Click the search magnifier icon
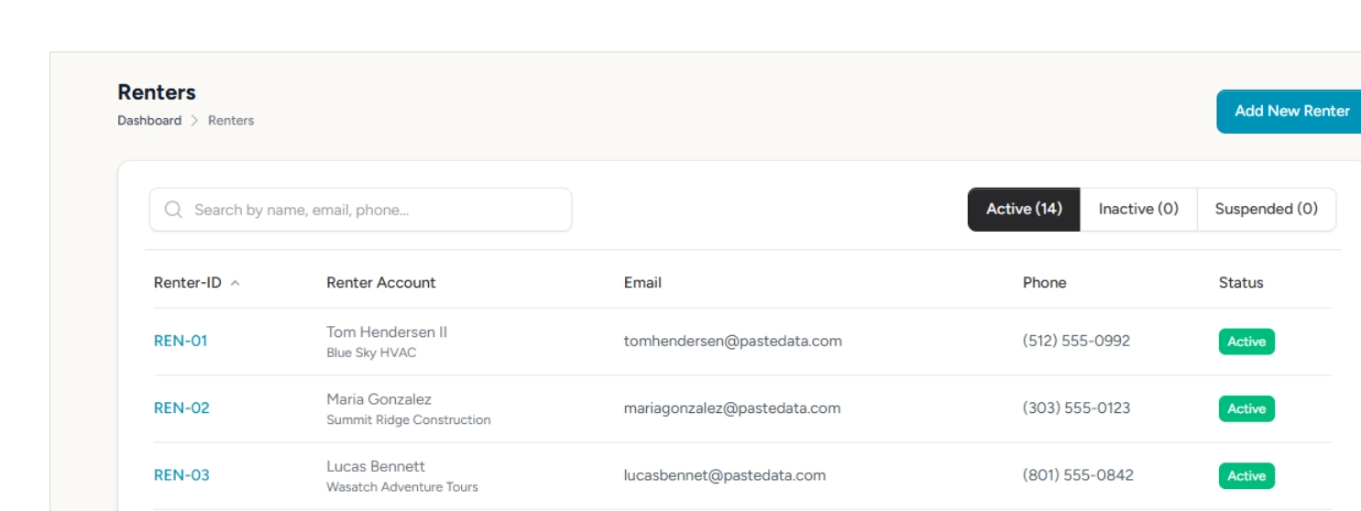1361x511 pixels. tap(173, 210)
